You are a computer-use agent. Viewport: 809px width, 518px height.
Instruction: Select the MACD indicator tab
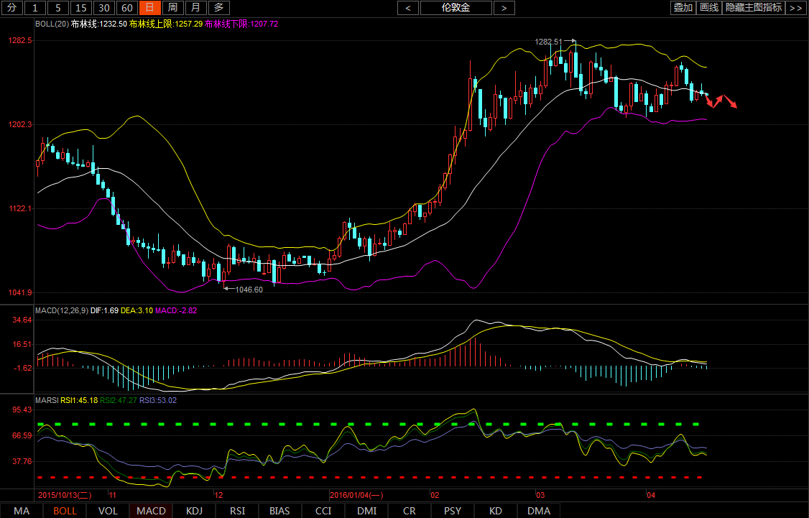(151, 511)
